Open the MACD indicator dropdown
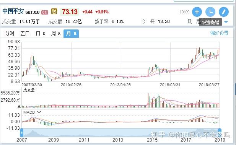 [39, 112]
